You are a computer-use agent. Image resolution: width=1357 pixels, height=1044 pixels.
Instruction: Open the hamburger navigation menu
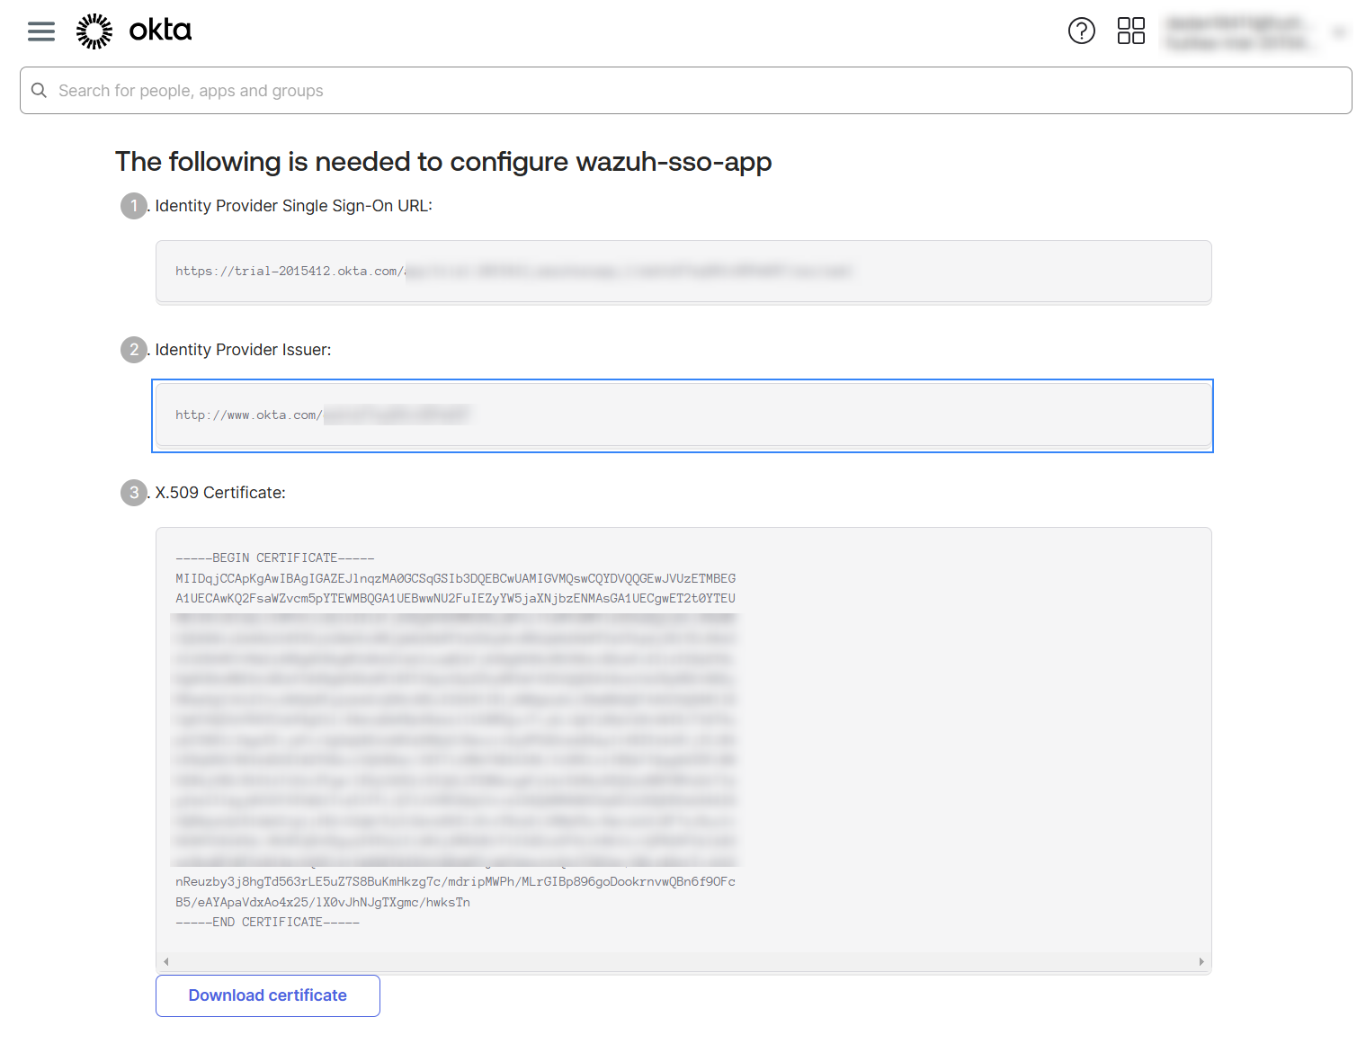point(41,31)
